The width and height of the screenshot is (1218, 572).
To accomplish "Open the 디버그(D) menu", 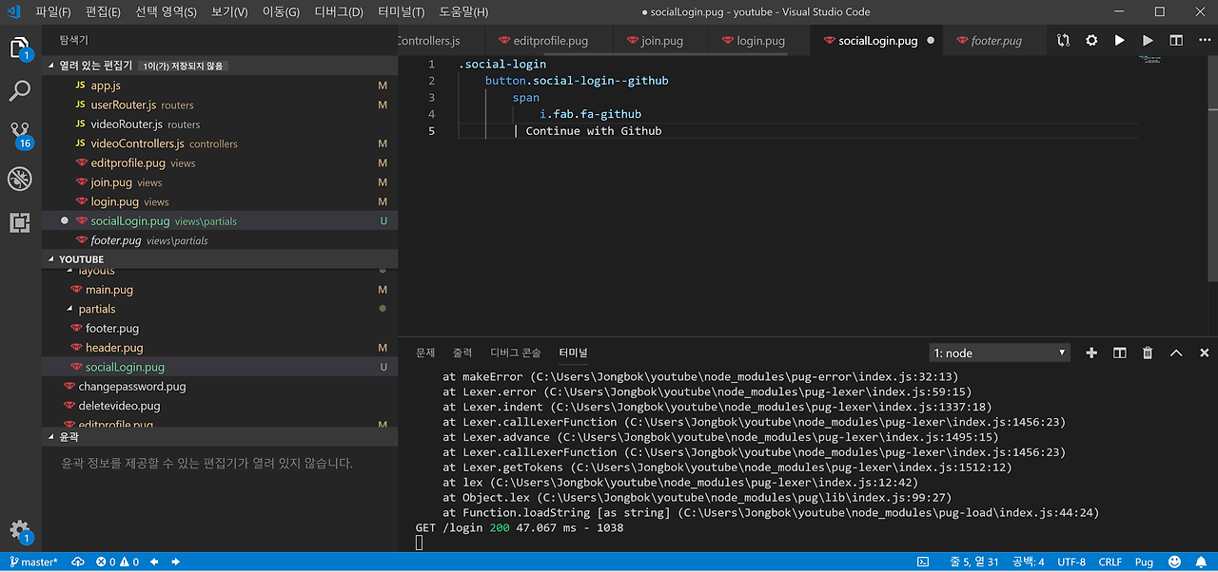I will pos(338,12).
